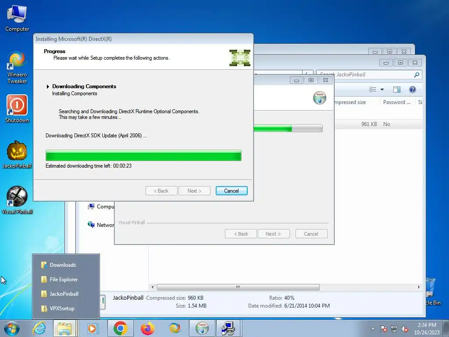Click Cancel in Visual Pinball installer

(311, 234)
